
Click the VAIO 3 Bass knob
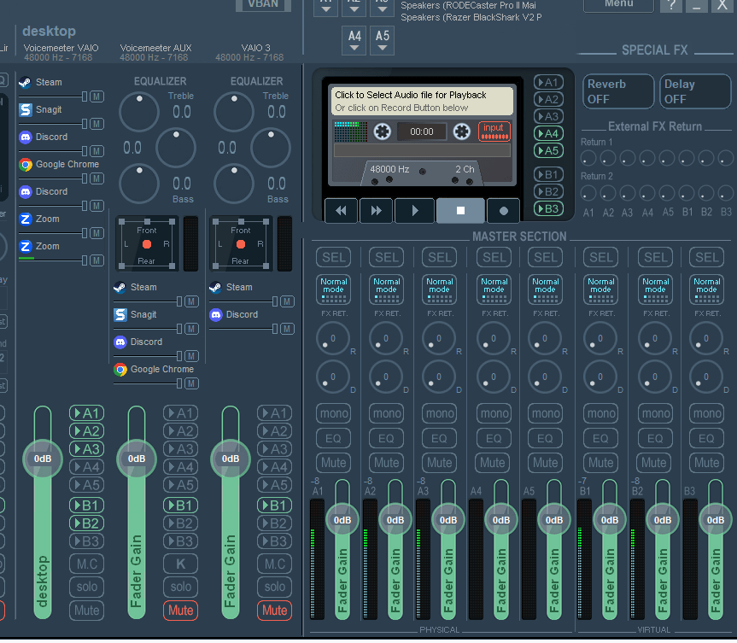234,184
